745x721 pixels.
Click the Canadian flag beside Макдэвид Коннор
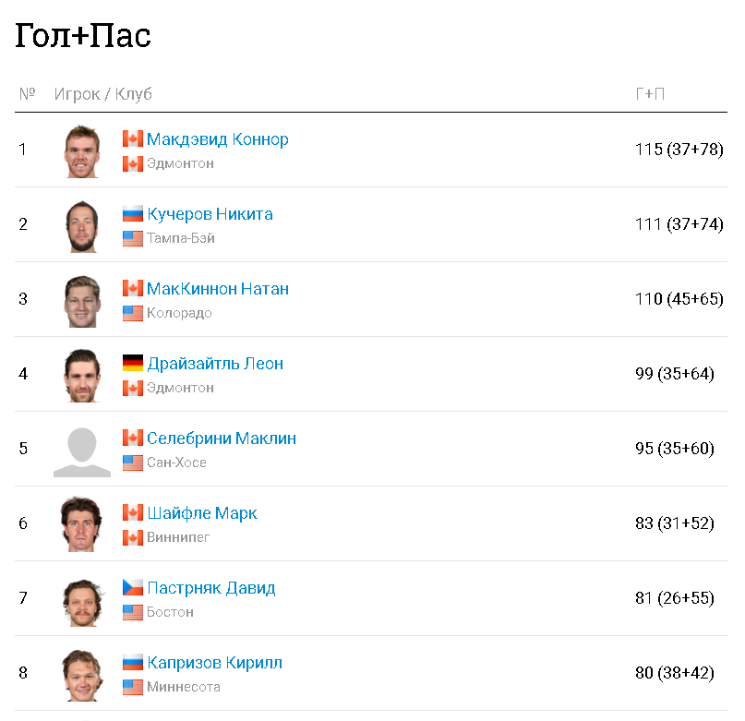[x=133, y=138]
